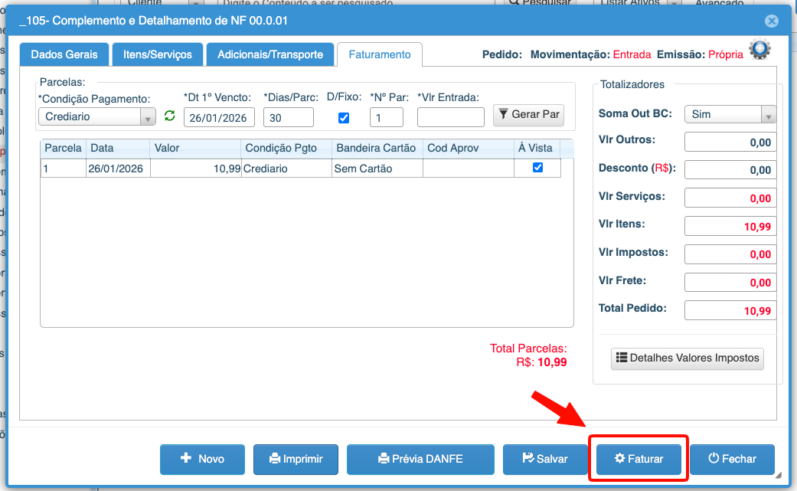Open the Itens/Serviços tab

pos(158,55)
